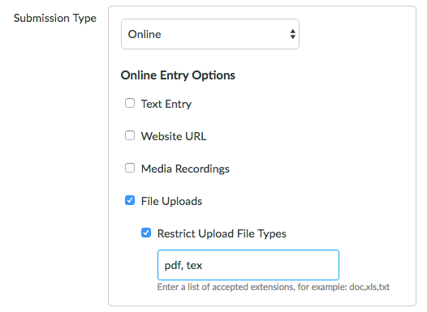Open the Submission Type Online dropdown
This screenshot has width=427, height=312.
[210, 34]
